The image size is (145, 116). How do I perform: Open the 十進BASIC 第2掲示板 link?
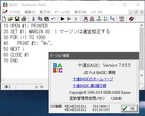[x=90, y=86]
